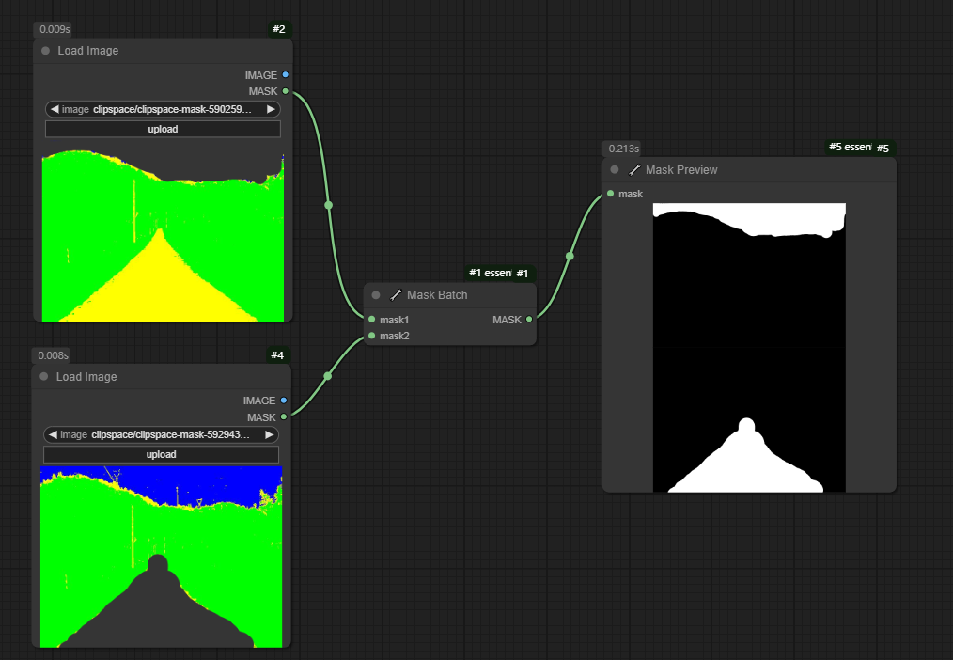The width and height of the screenshot is (953, 660).
Task: Click the link midpoint between Mask Batch and Mask Preview
Action: 570,256
